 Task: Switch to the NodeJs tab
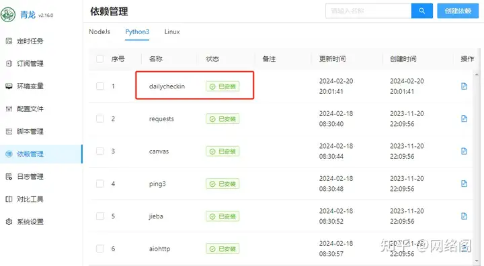click(99, 31)
